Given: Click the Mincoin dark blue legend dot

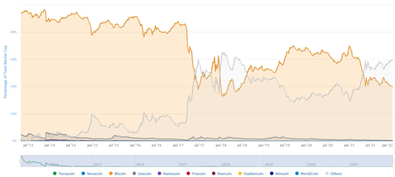Looking at the screenshot, I should click(272, 174).
